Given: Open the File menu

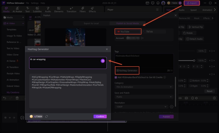Looking at the screenshot, I should (x=27, y=3).
